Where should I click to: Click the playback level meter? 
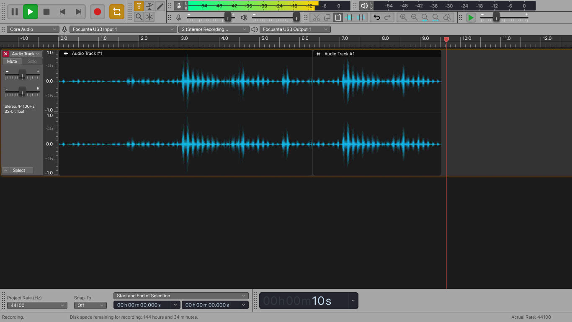(455, 6)
